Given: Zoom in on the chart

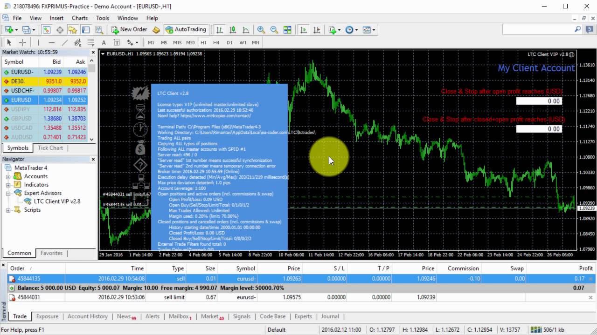Looking at the screenshot, I should click(261, 29).
